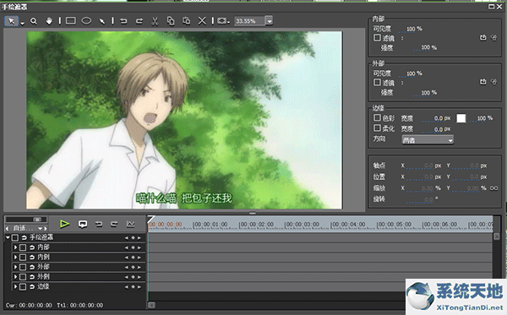Expand the 外部 keyframe track
This screenshot has width=507, height=315.
(15, 267)
